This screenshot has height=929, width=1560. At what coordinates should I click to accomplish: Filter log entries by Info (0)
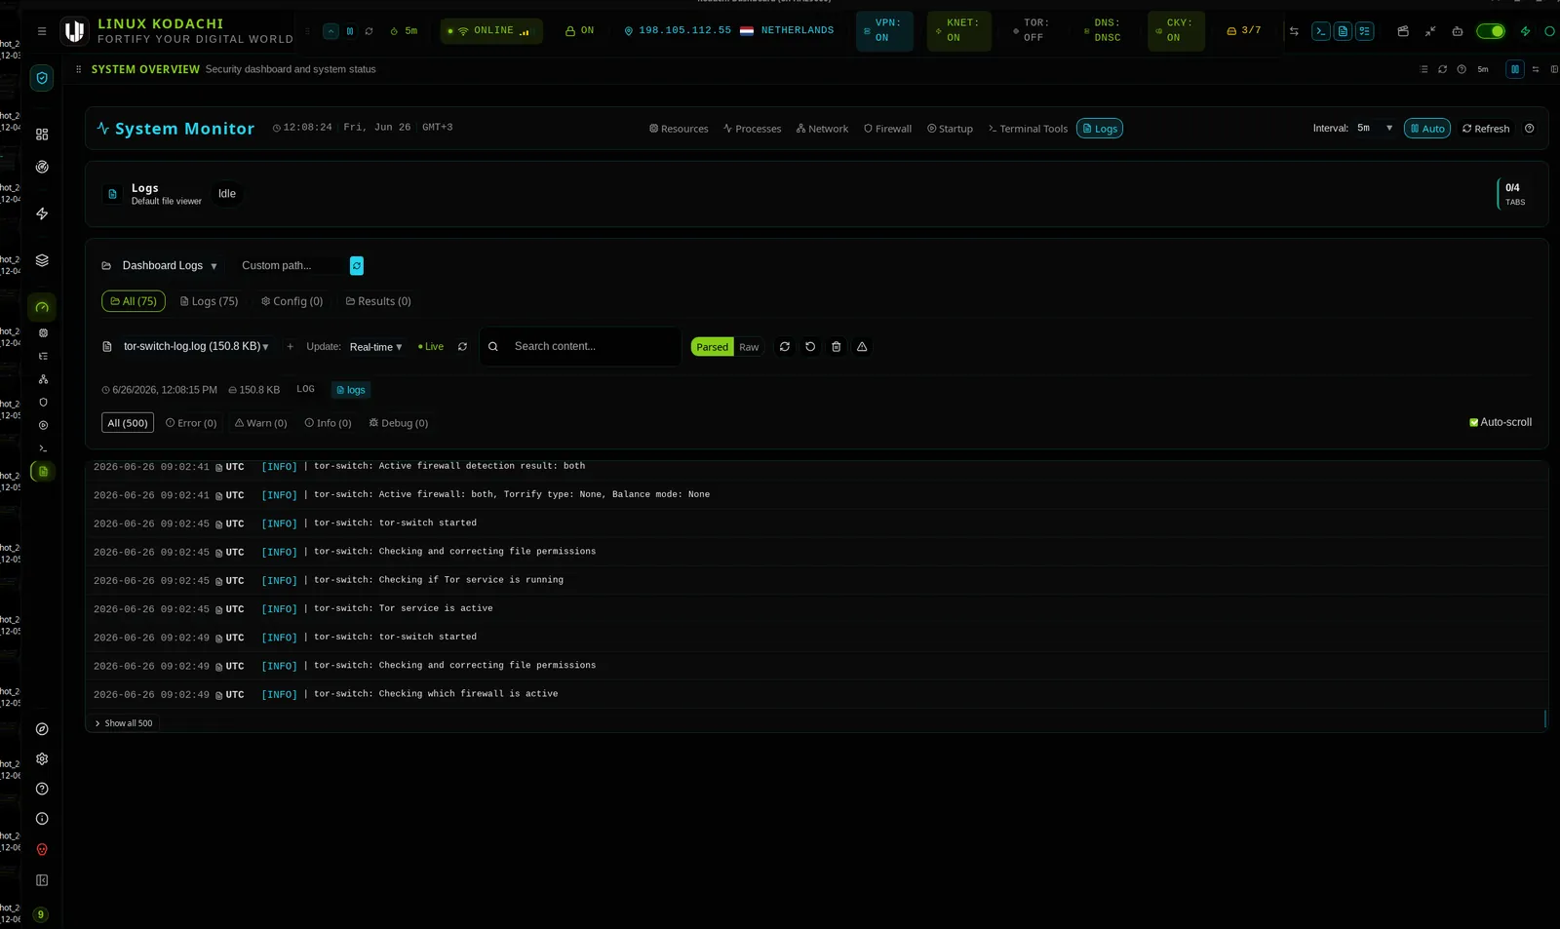(328, 423)
